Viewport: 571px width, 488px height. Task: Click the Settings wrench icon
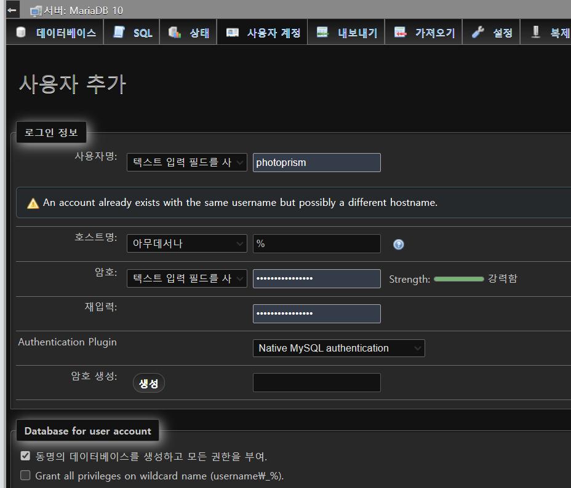[478, 33]
